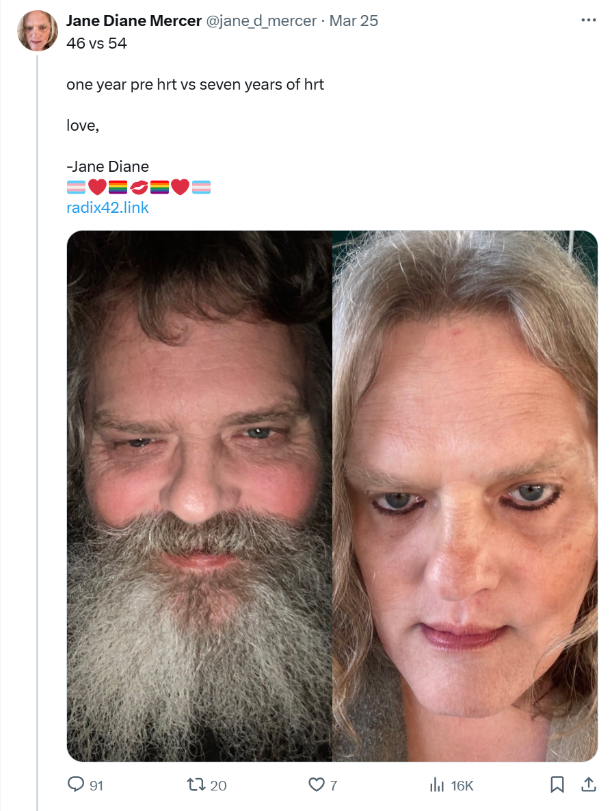Image resolution: width=612 pixels, height=811 pixels.
Task: Click the repost arrows icon
Action: click(x=196, y=785)
